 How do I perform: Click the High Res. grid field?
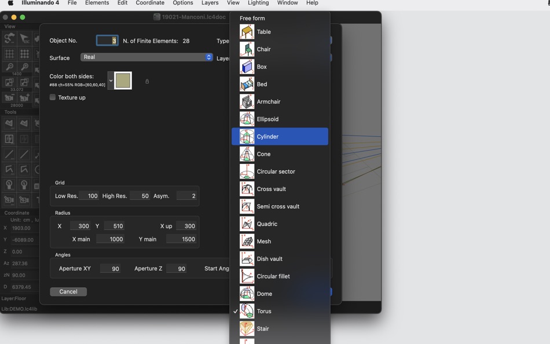[140, 196]
